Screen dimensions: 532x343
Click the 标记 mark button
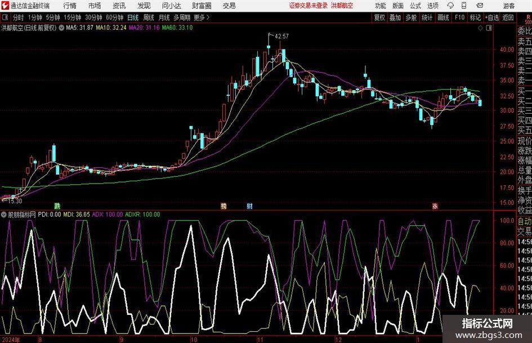pyautogui.click(x=475, y=17)
